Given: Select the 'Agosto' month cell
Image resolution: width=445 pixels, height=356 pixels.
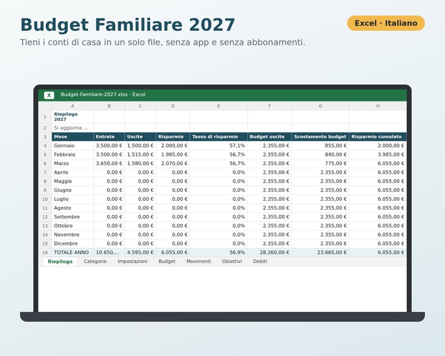Looking at the screenshot, I should [x=73, y=208].
